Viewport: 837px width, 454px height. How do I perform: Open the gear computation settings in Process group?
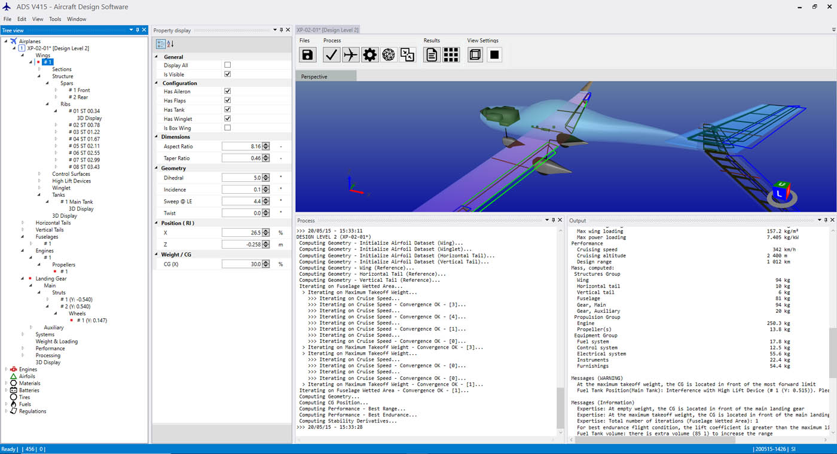pyautogui.click(x=371, y=54)
